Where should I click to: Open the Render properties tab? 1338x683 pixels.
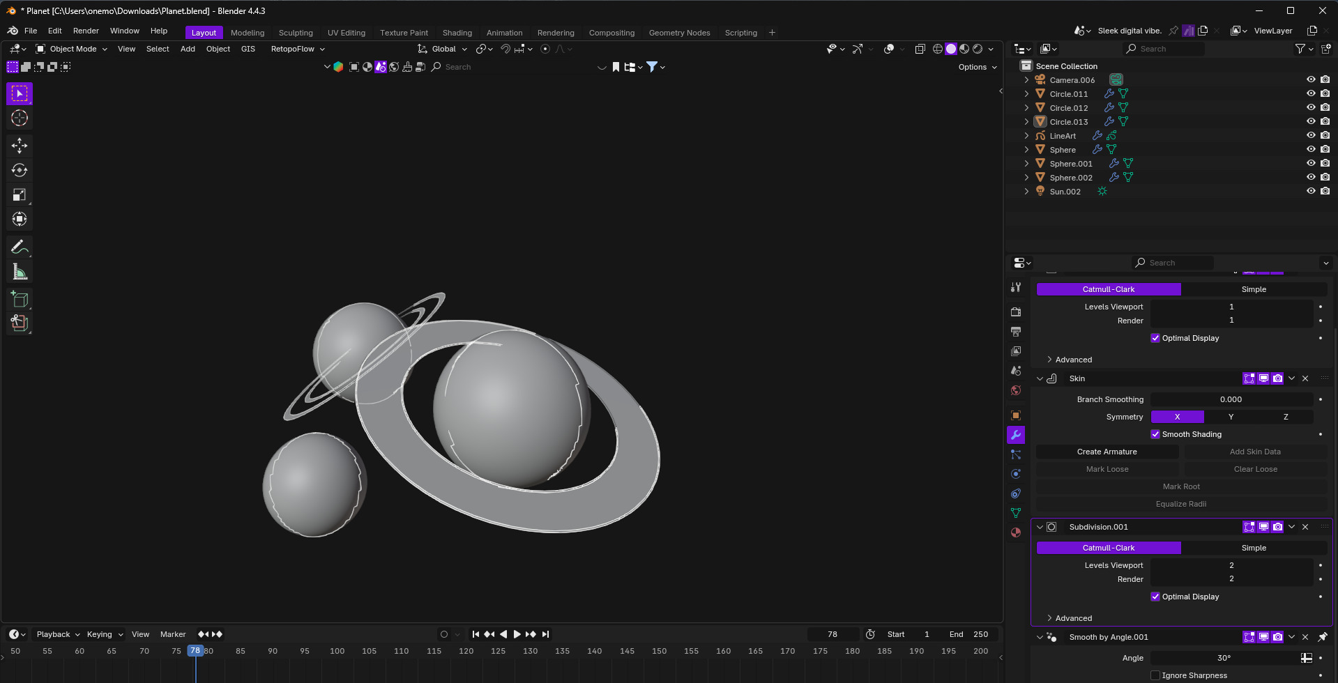tap(1016, 312)
